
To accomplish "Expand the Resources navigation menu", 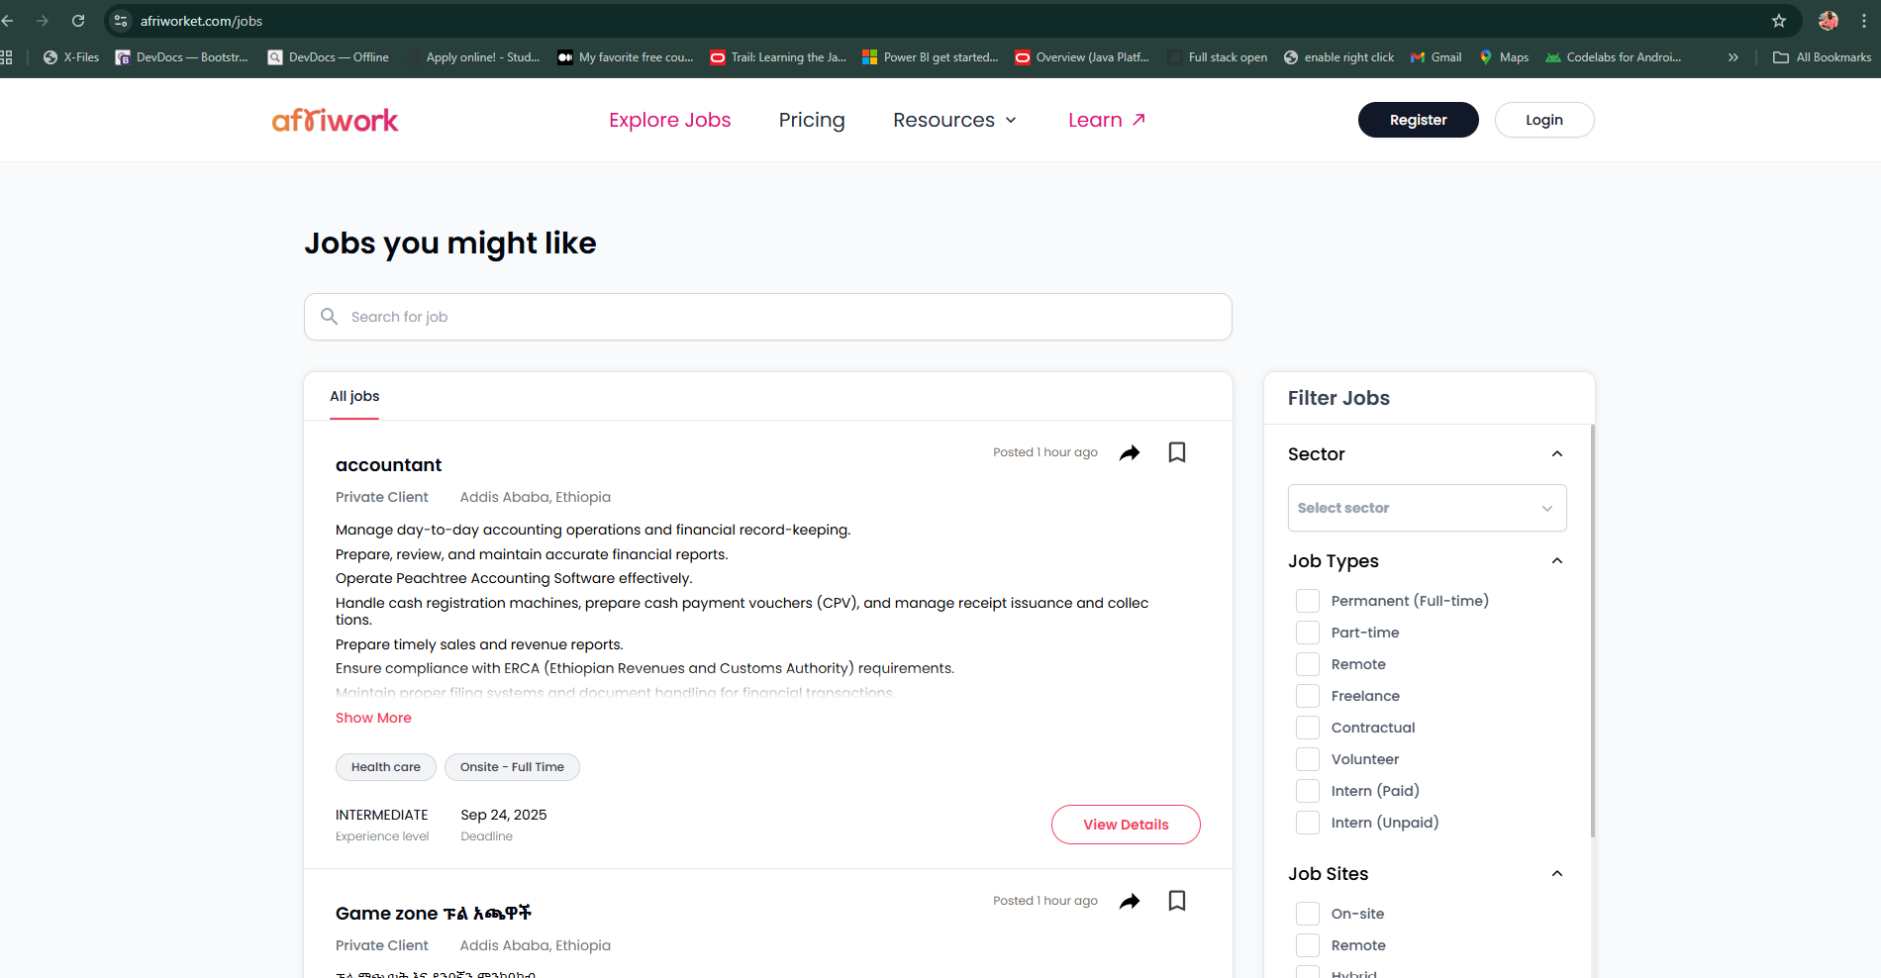I will tap(954, 120).
